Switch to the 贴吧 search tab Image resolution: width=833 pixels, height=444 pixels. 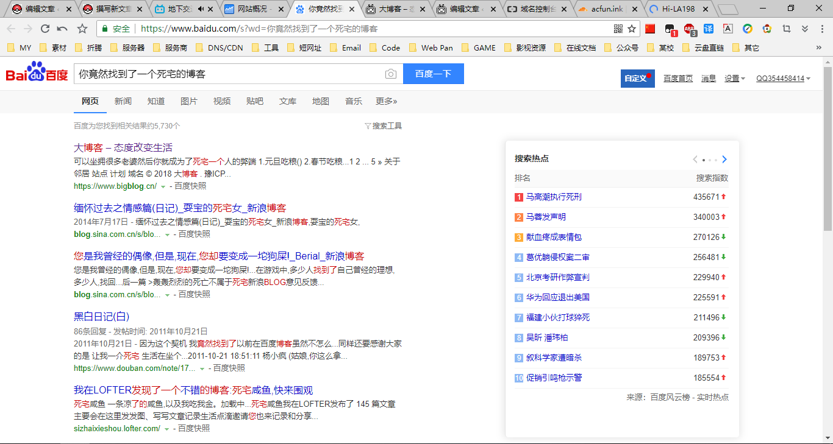point(255,101)
